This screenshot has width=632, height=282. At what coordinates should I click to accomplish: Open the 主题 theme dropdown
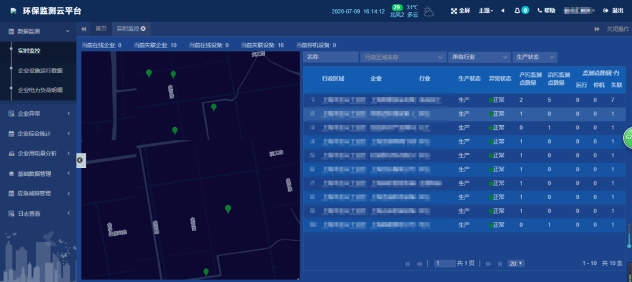click(x=486, y=11)
